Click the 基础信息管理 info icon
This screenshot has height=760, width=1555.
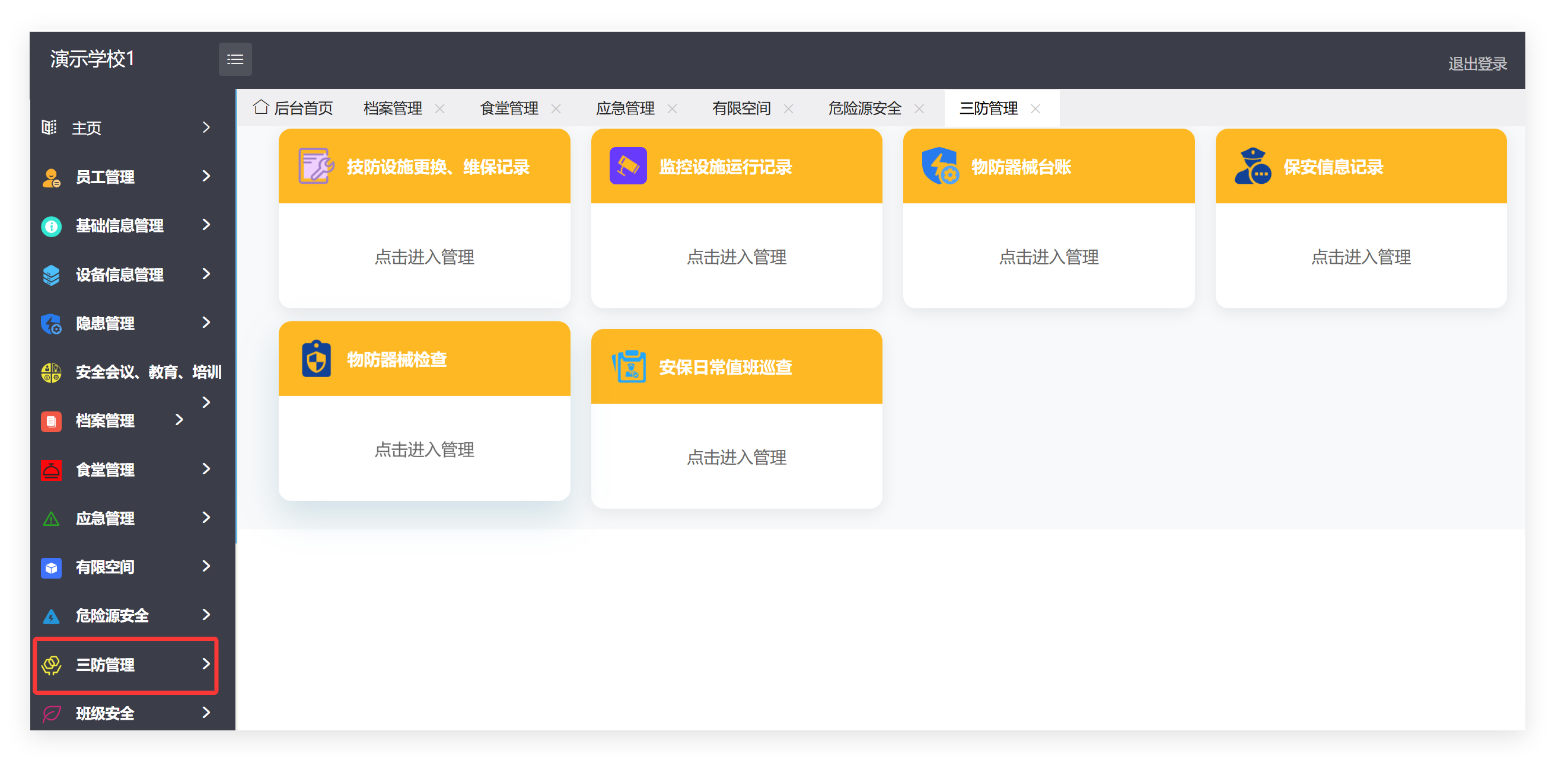(52, 226)
